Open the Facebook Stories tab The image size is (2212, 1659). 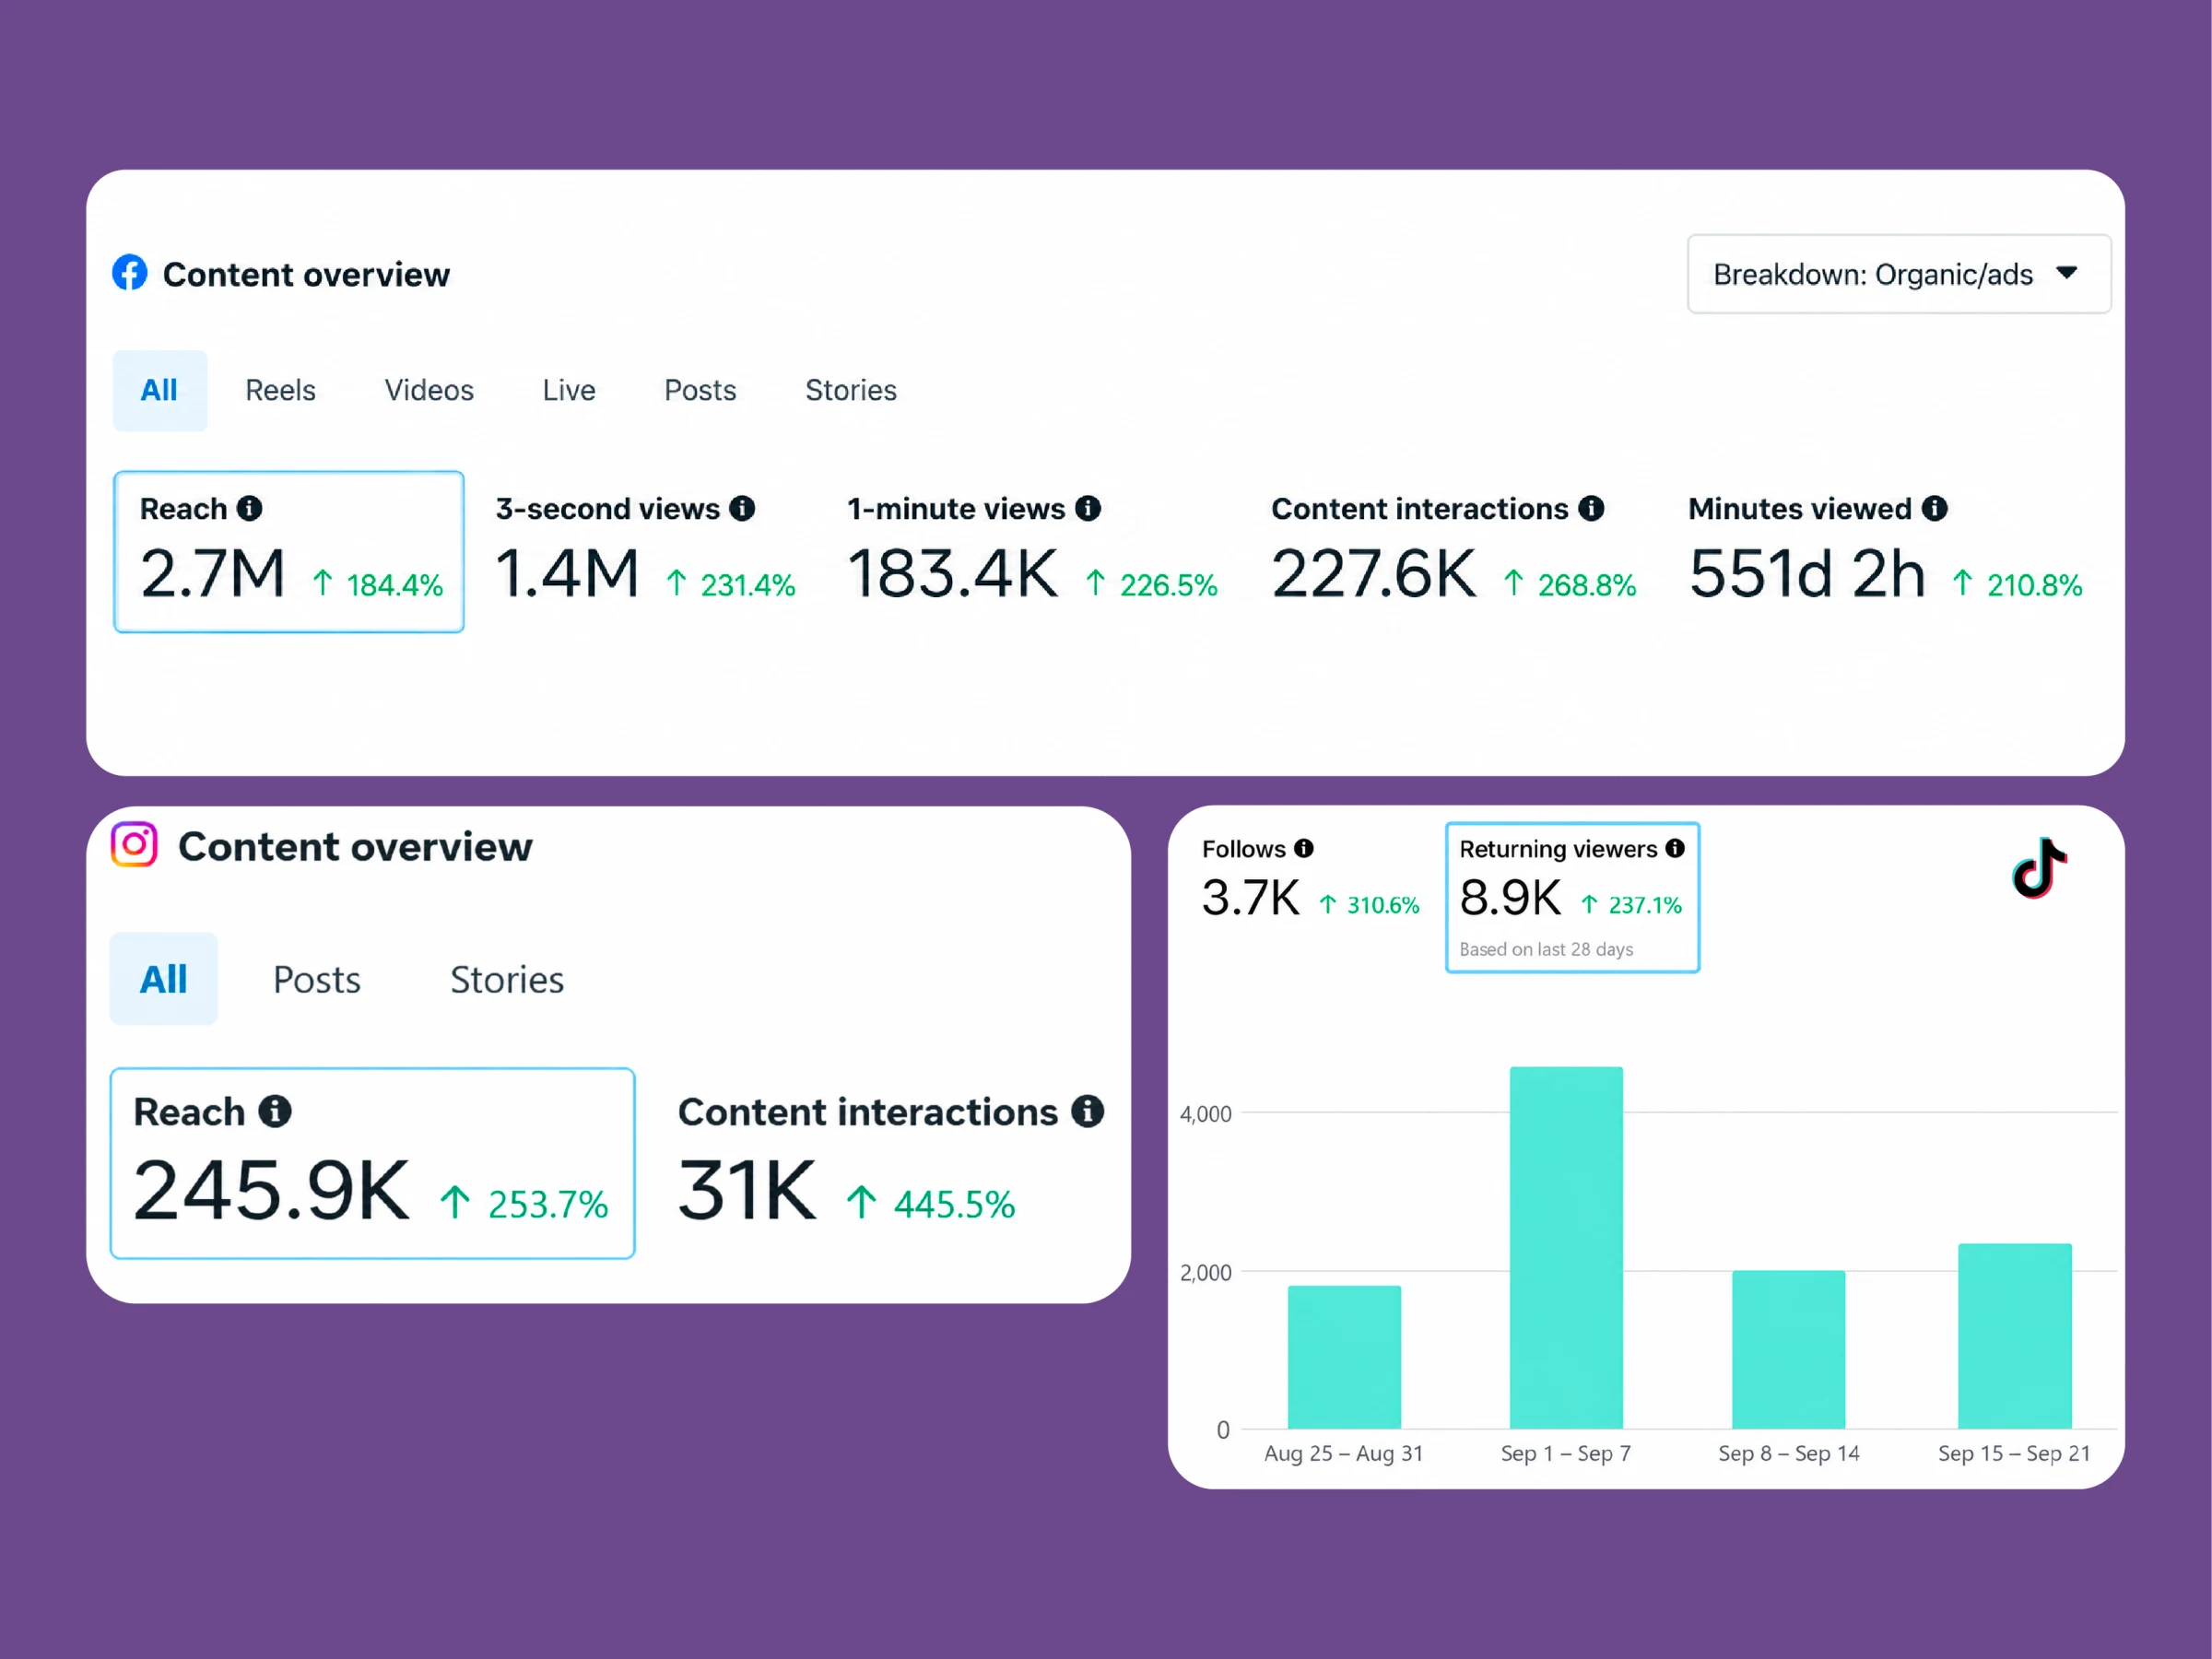coord(851,390)
